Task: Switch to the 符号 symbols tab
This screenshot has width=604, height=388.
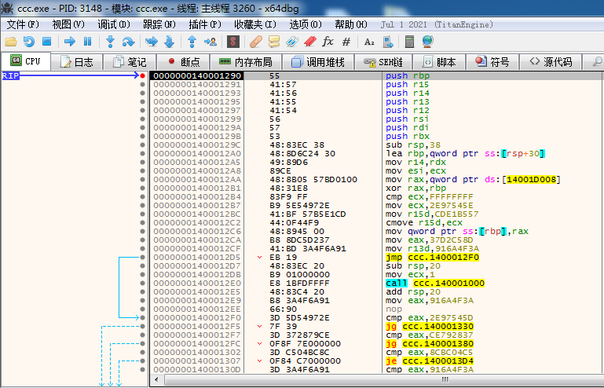Action: coord(492,62)
